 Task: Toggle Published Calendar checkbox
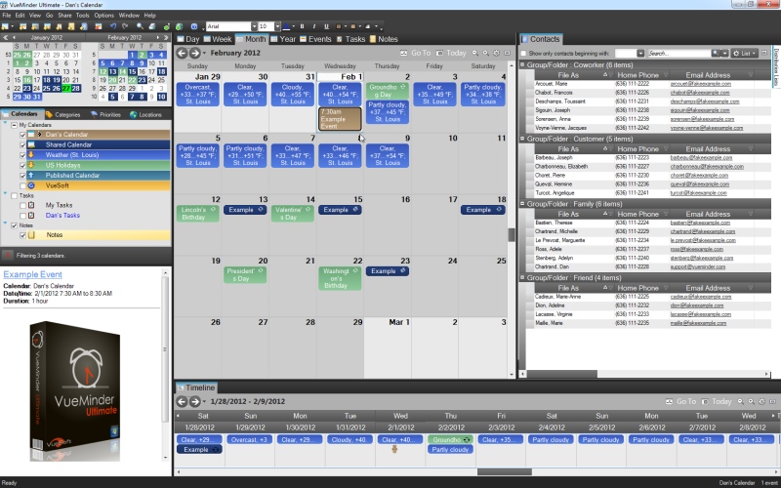coord(22,176)
